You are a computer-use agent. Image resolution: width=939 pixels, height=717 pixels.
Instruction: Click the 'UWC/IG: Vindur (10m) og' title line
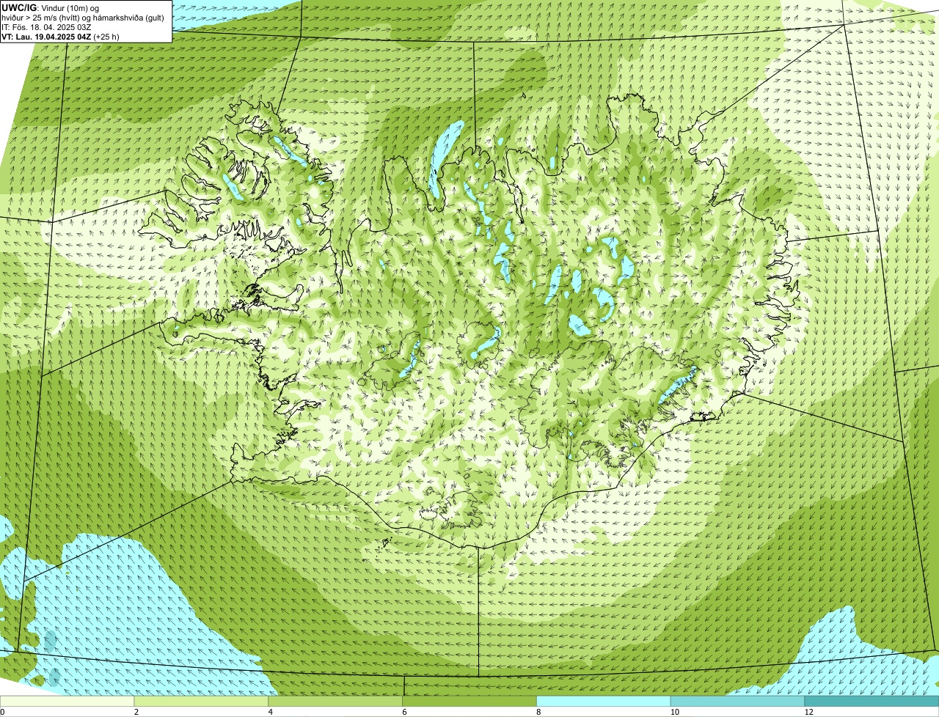click(x=51, y=8)
